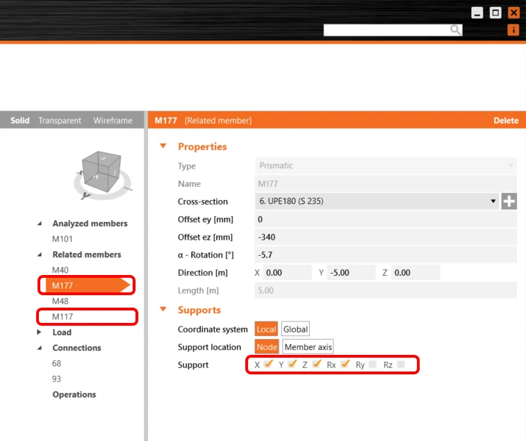
Task: Maximize the window
Action: coord(495,13)
